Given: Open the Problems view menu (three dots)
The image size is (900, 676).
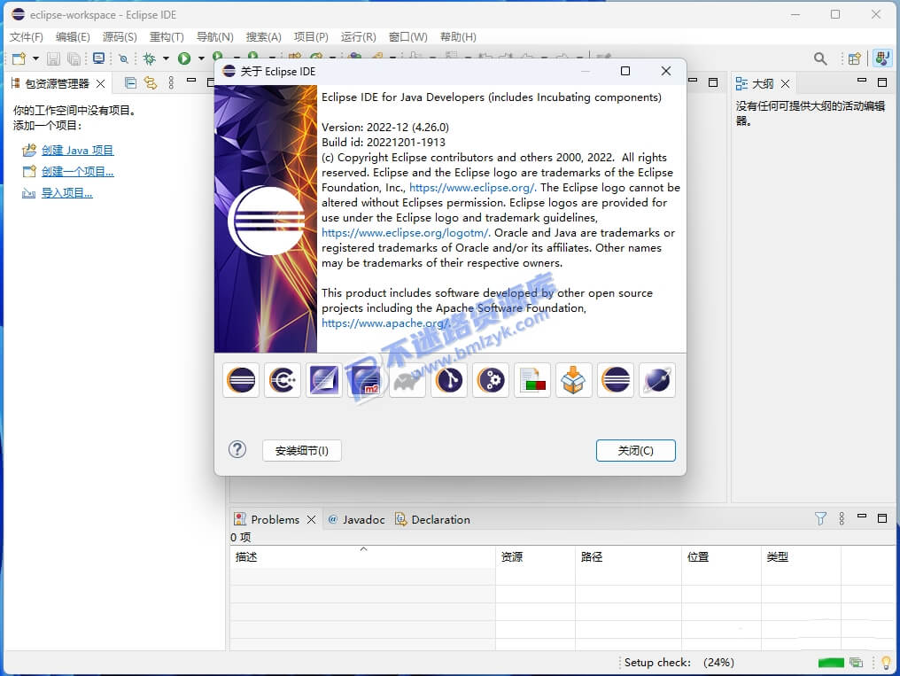Looking at the screenshot, I should [842, 519].
